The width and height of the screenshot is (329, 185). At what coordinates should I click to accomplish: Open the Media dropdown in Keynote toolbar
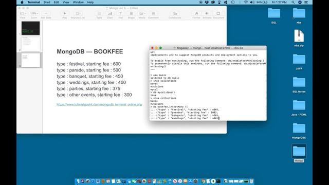[142, 13]
